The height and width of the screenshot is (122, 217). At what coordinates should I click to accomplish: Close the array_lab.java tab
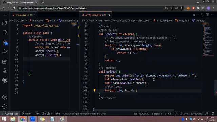pos(108,15)
